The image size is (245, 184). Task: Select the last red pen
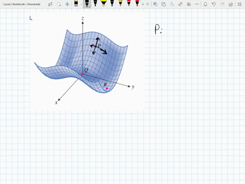click(x=137, y=4)
